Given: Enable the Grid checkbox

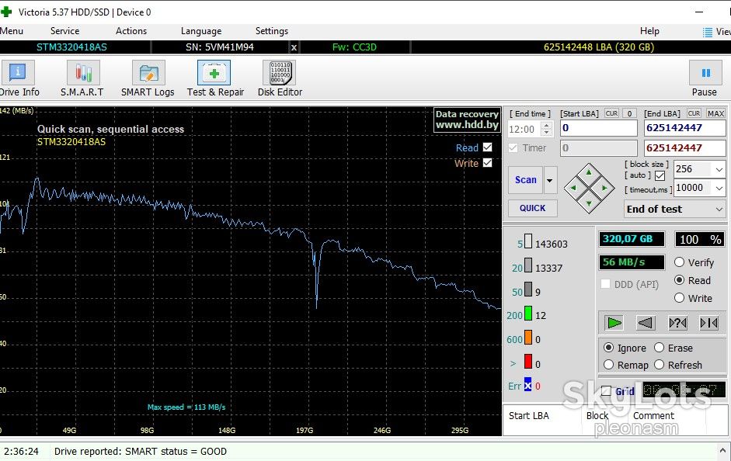Looking at the screenshot, I should coord(606,391).
